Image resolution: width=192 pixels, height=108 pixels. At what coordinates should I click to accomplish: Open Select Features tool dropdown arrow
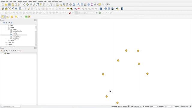click(5, 17)
